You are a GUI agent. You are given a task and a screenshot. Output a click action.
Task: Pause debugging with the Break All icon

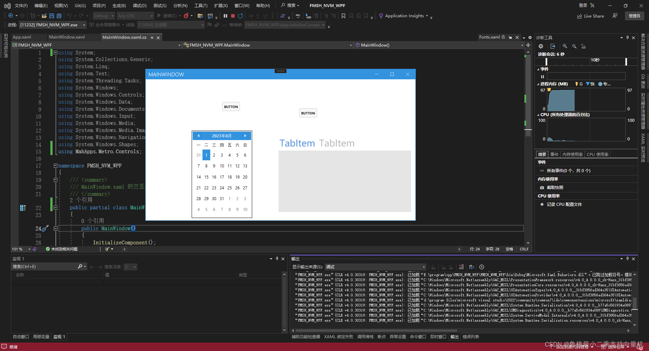click(225, 16)
